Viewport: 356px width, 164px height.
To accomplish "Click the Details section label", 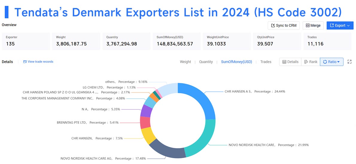I will (x=7, y=62).
